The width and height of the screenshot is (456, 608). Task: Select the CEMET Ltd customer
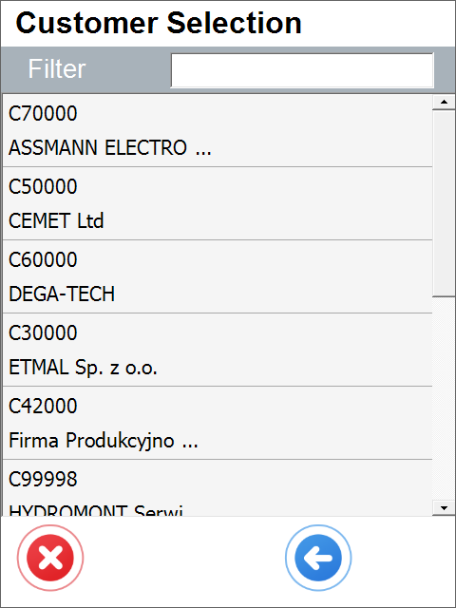pos(218,203)
